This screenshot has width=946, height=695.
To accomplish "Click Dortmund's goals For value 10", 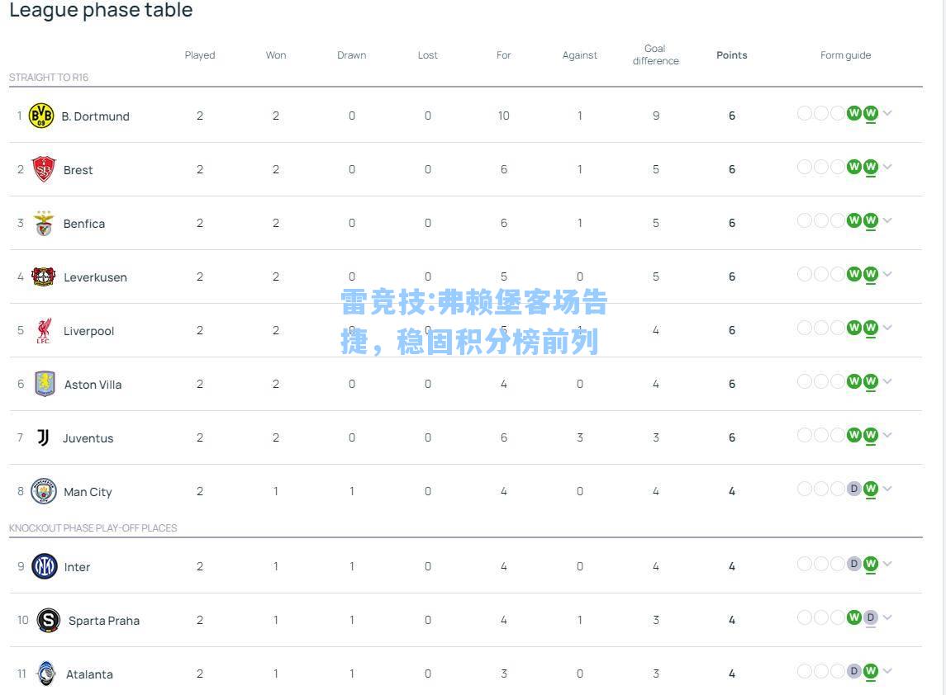I will 504,116.
